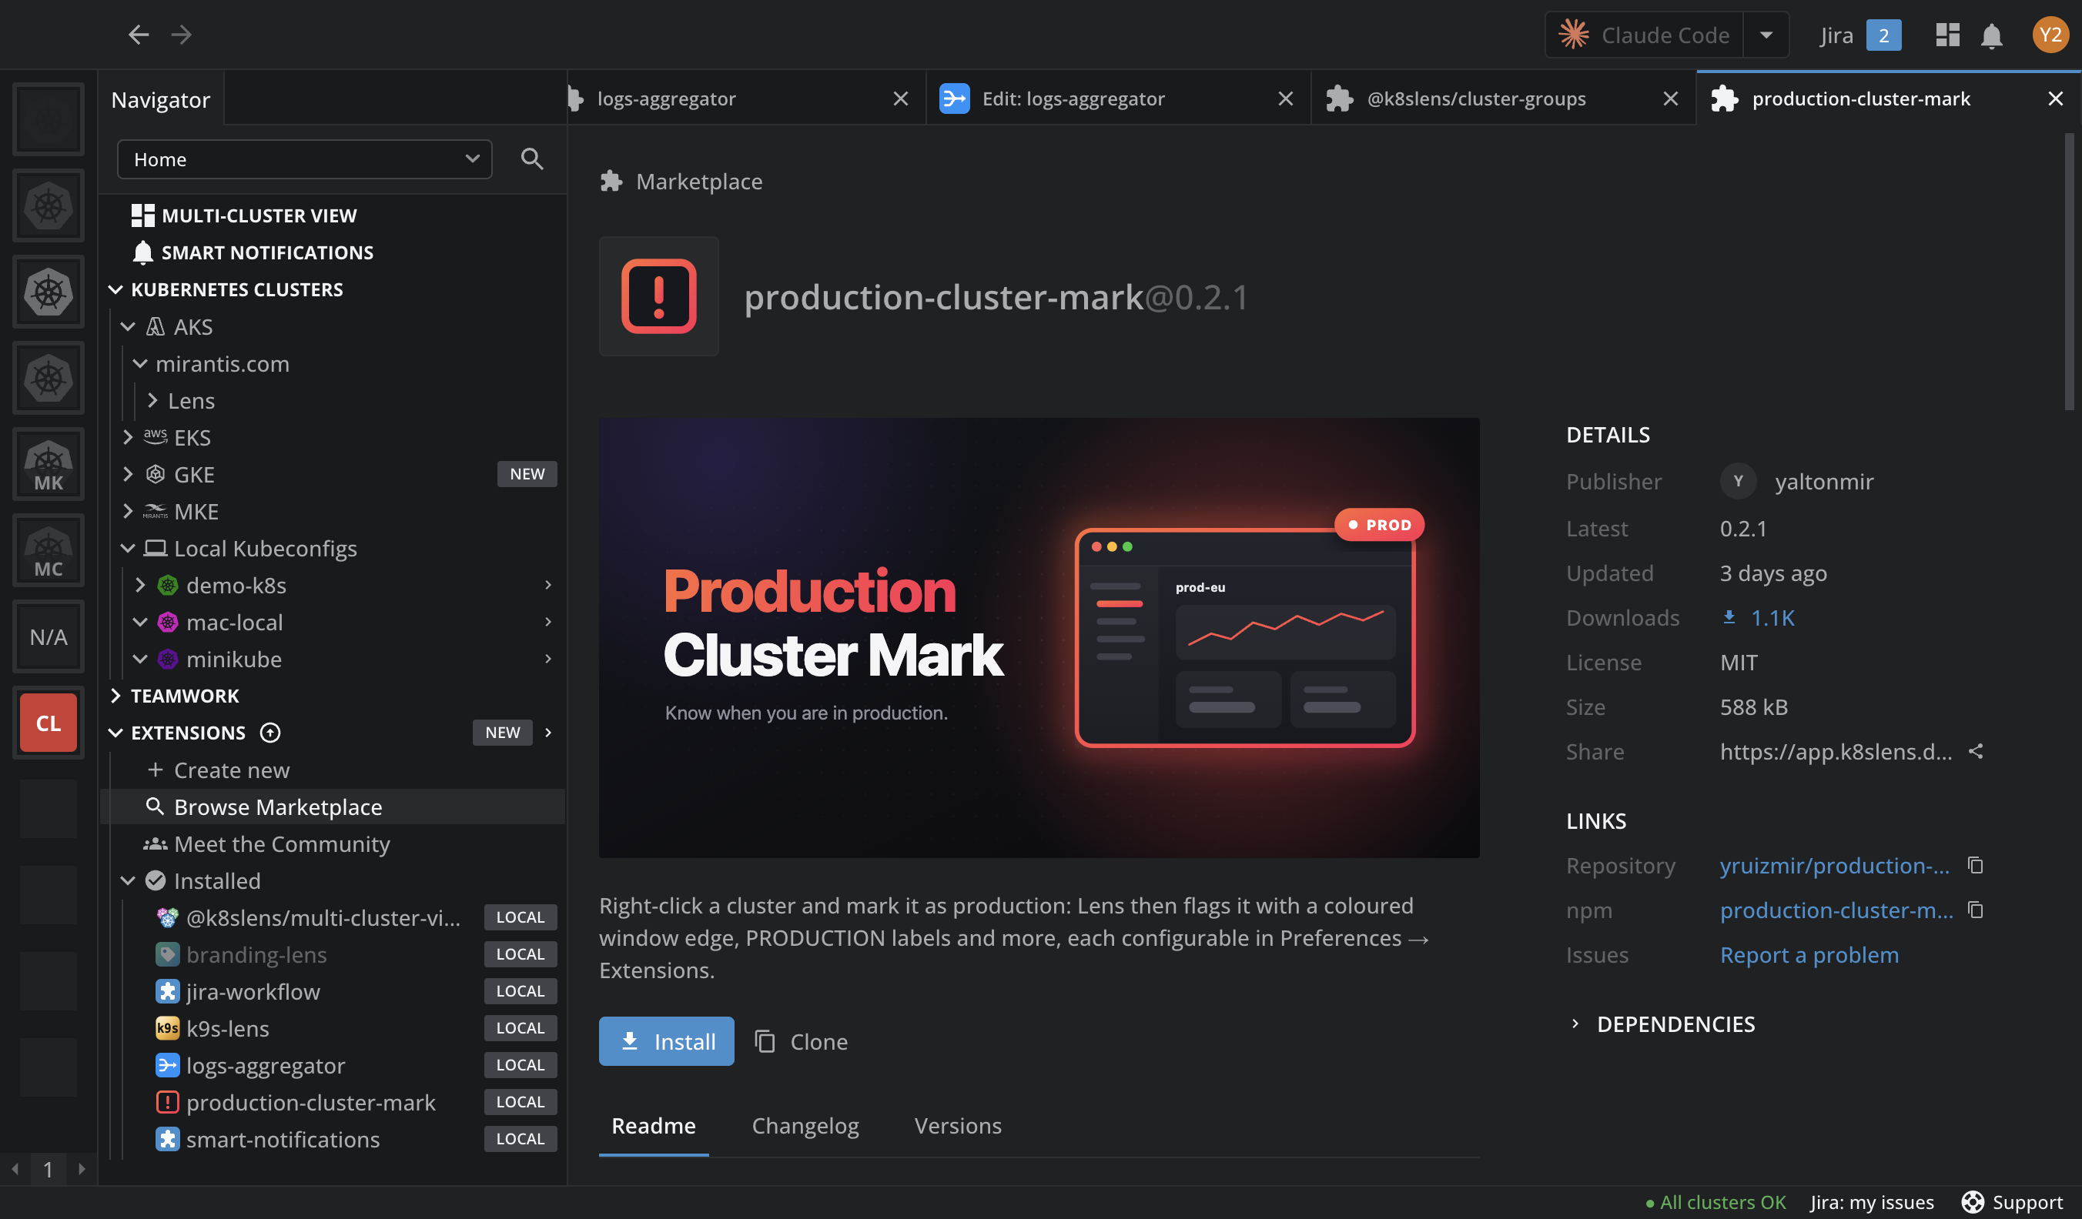
Task: Open Report a problem link
Action: tap(1809, 956)
